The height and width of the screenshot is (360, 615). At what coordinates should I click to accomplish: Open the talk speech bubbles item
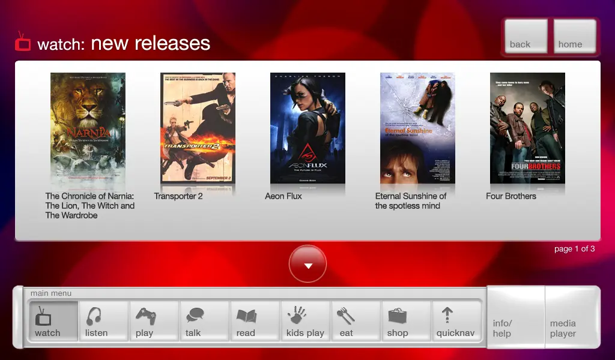click(x=204, y=321)
